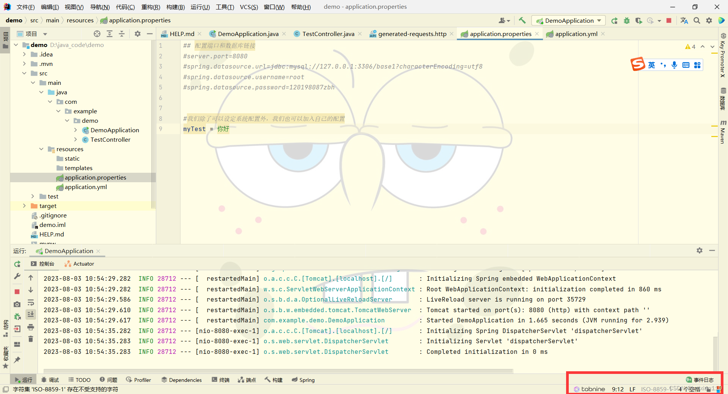
Task: Expand the test folder
Action: (33, 196)
